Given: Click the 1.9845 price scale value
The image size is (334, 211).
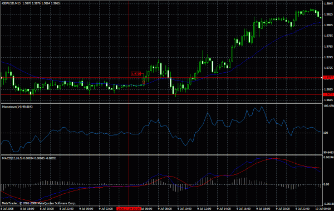Looking at the screenshot, I should tap(328, 4).
